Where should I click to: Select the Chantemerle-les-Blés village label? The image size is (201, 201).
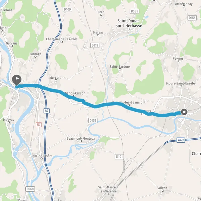(x=62, y=39)
